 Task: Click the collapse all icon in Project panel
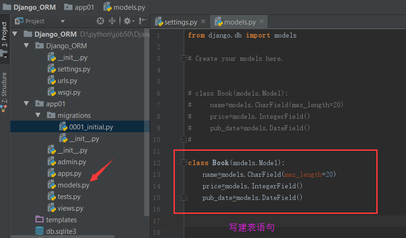[112, 21]
